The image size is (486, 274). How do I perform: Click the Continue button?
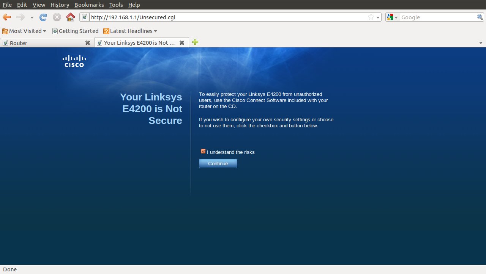218,163
